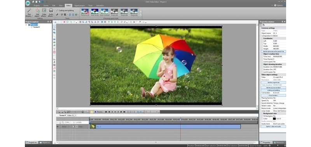Click the Preview play button
311x147 pixels.
coord(99,112)
